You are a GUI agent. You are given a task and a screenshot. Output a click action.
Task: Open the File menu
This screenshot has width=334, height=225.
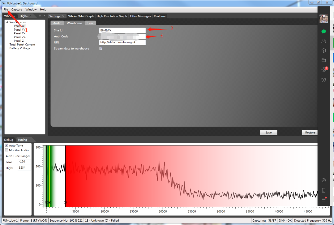click(x=6, y=9)
